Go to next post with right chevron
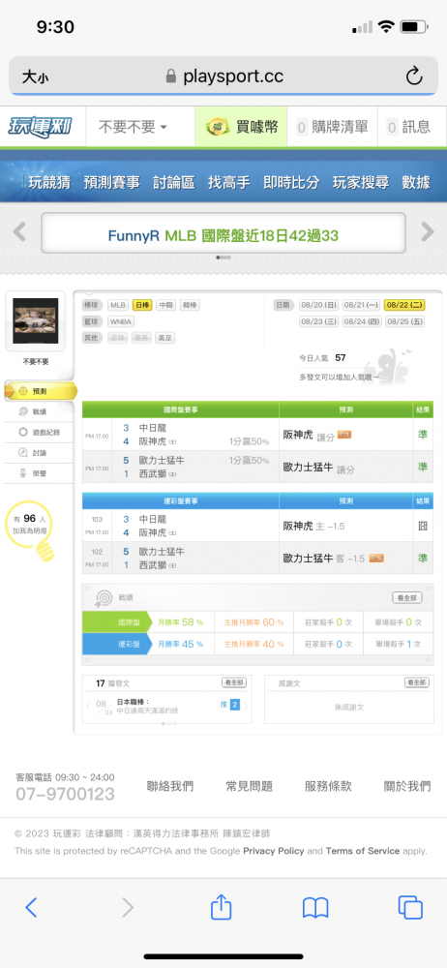Image resolution: width=447 pixels, height=968 pixels. (246, 707)
